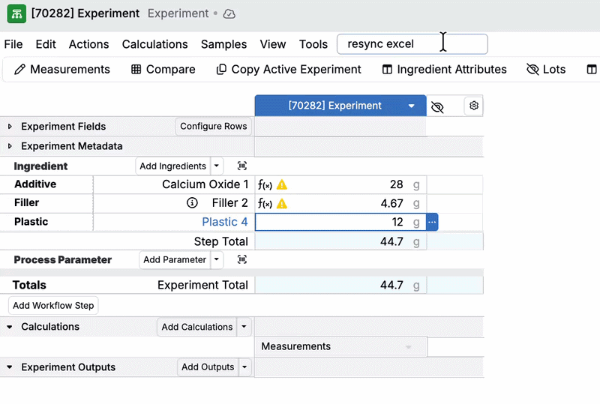Open the Samples menu
The image size is (600, 404).
click(x=223, y=44)
